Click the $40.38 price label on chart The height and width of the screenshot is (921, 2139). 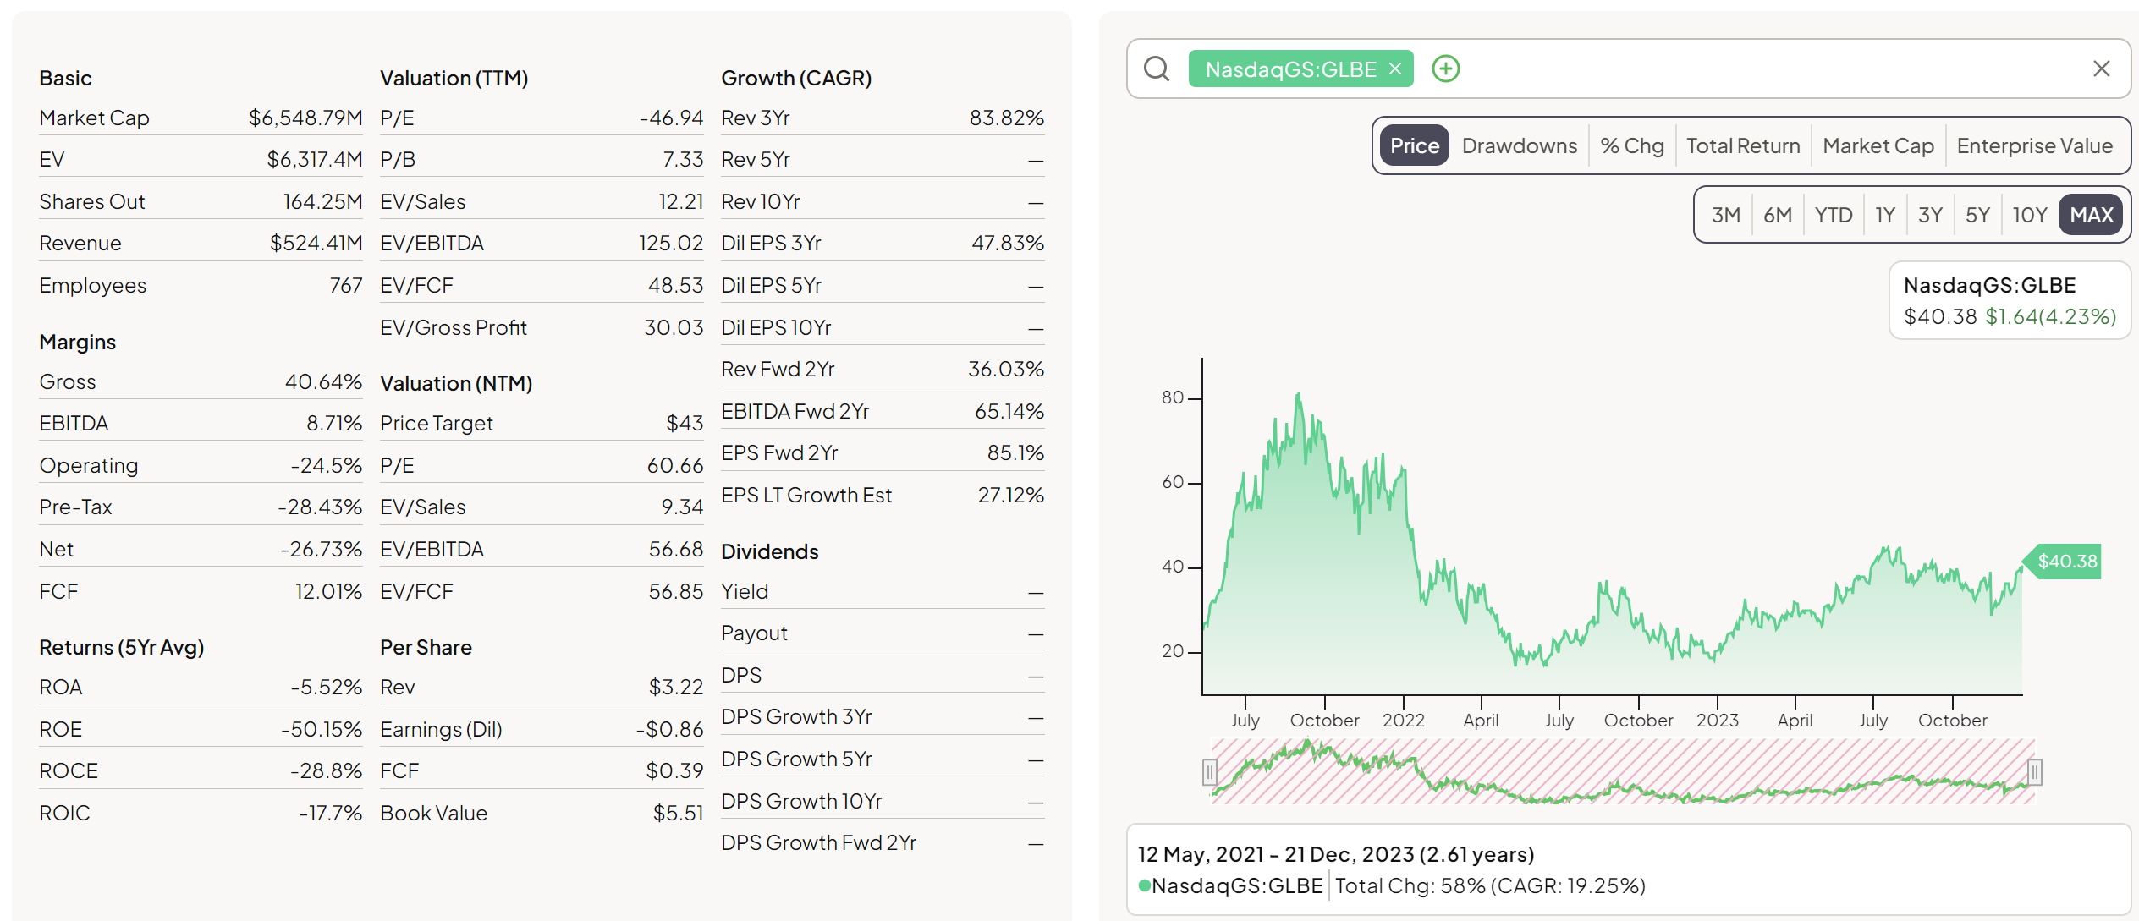[x=2065, y=562]
